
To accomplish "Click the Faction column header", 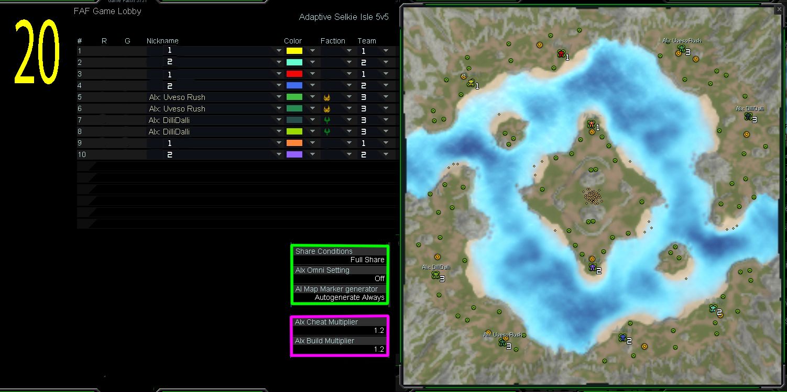I will pyautogui.click(x=333, y=41).
